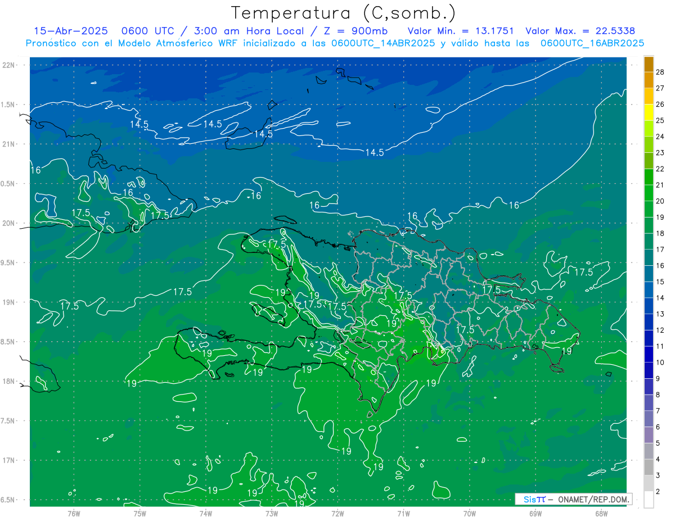This screenshot has width=675, height=521.
Task: Select the orange swatch atop the color scale
Action: (649, 65)
